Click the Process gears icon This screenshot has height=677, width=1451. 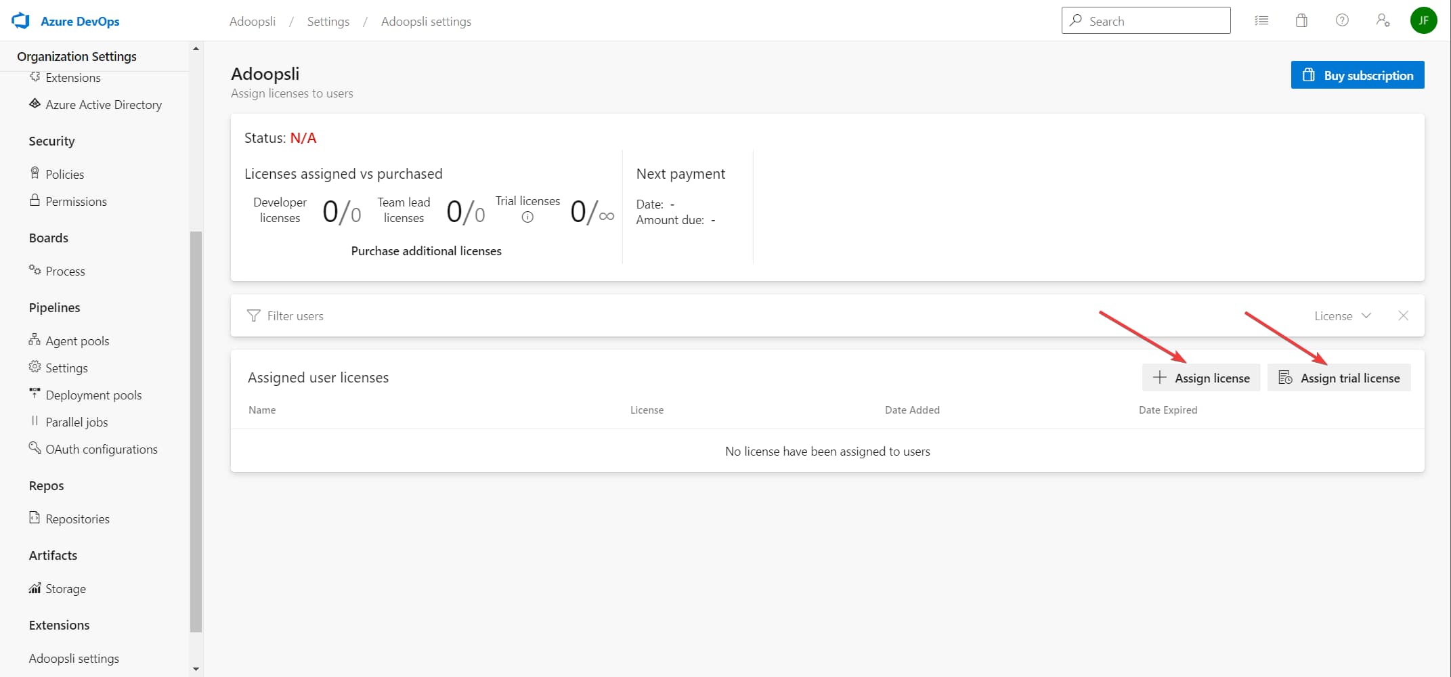[35, 269]
